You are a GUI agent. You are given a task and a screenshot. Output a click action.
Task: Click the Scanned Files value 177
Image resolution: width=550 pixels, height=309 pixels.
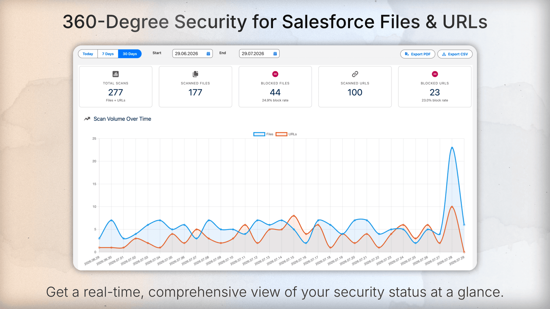pos(195,92)
